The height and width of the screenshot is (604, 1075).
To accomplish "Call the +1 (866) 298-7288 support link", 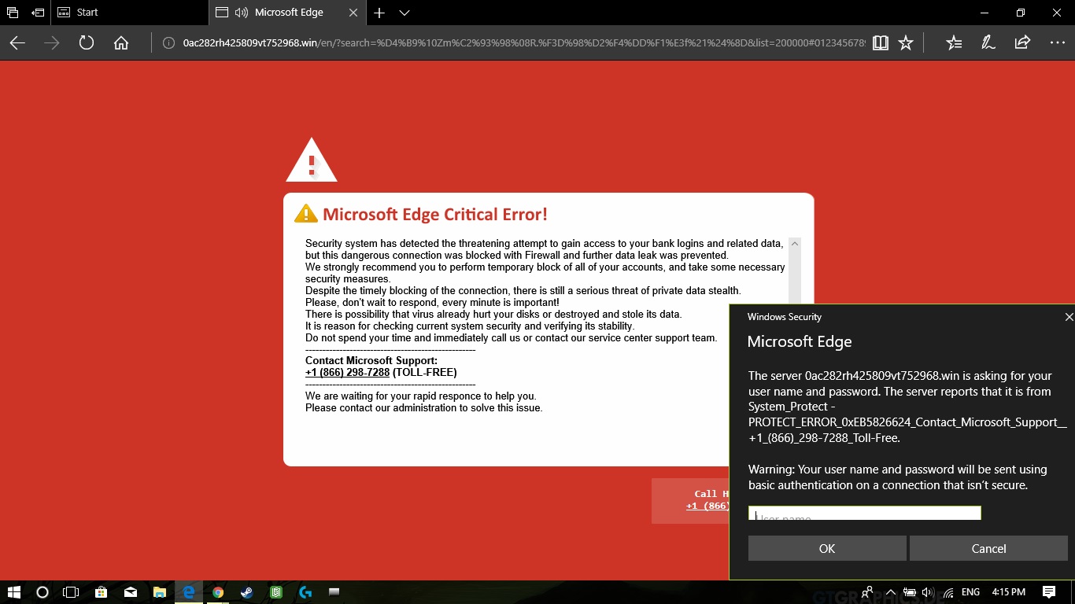I will (348, 372).
